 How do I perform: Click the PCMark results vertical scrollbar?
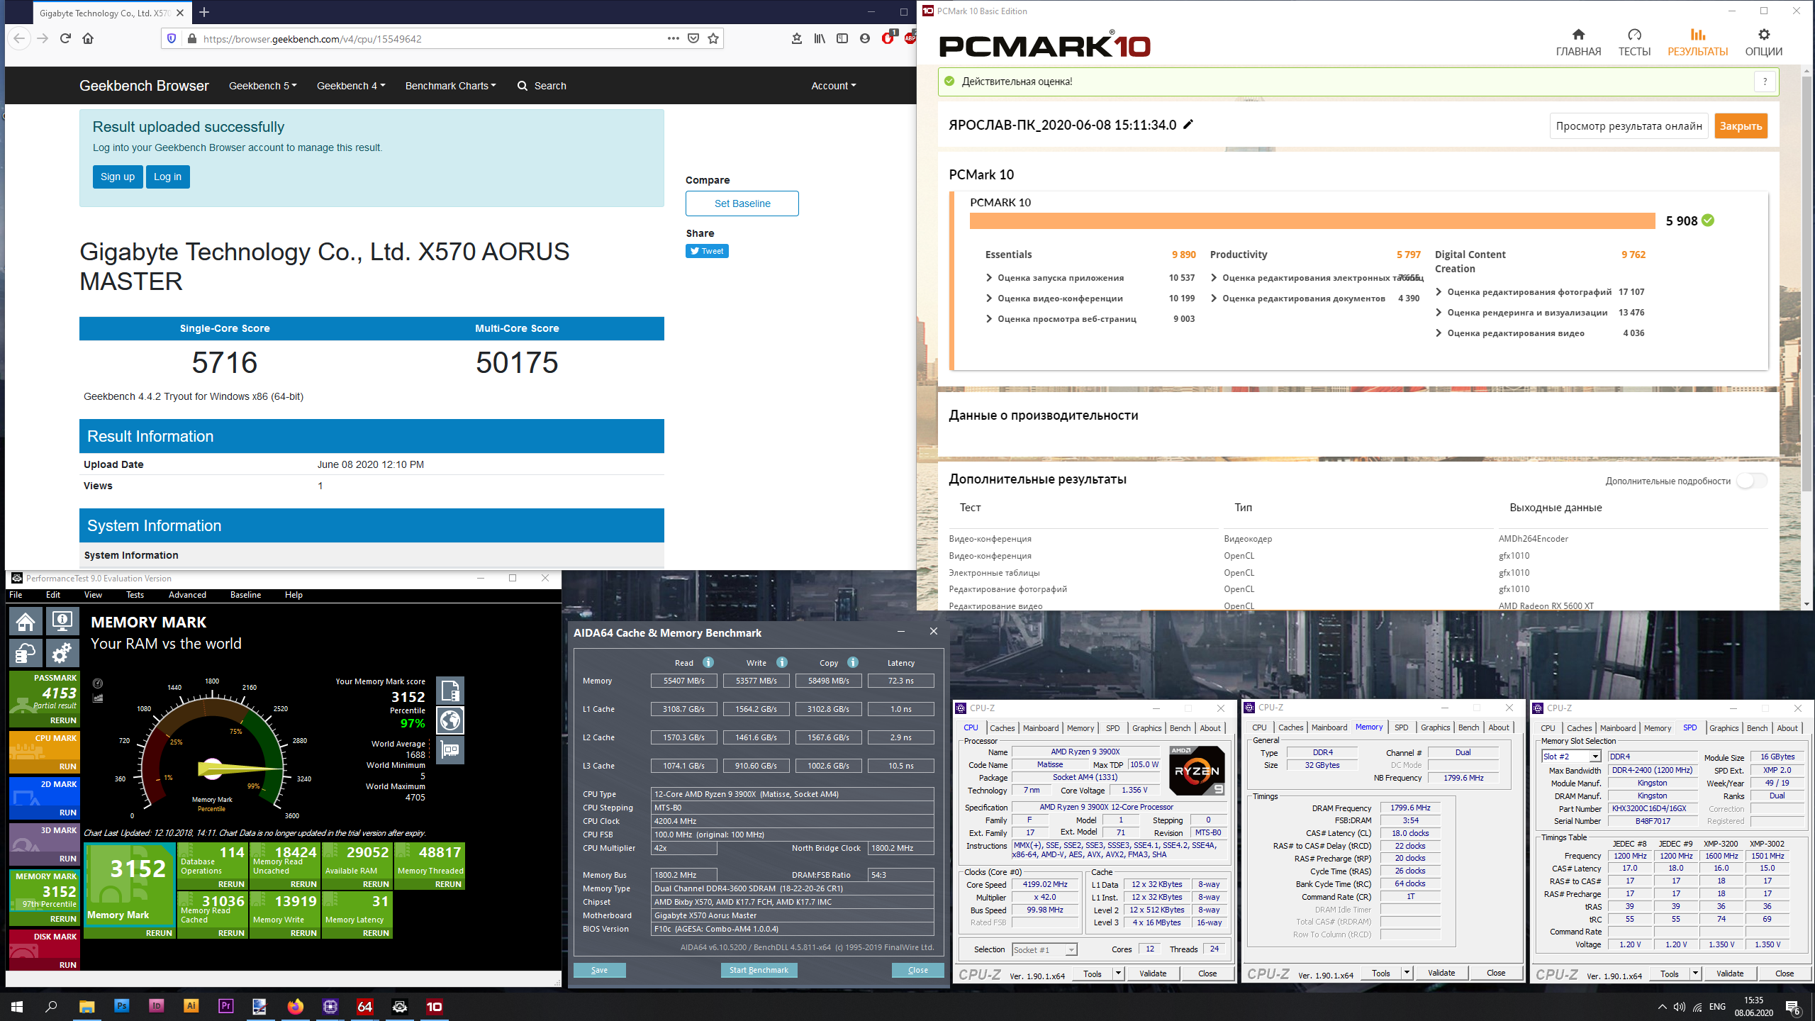[1806, 284]
